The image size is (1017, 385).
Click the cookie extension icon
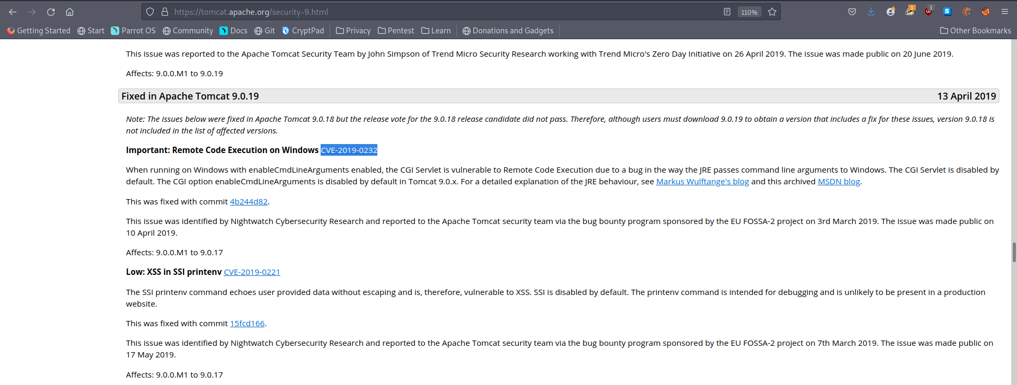point(967,12)
